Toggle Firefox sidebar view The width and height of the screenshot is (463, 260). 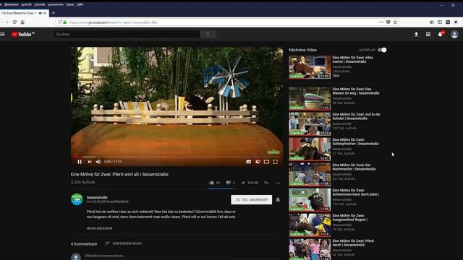(440, 22)
